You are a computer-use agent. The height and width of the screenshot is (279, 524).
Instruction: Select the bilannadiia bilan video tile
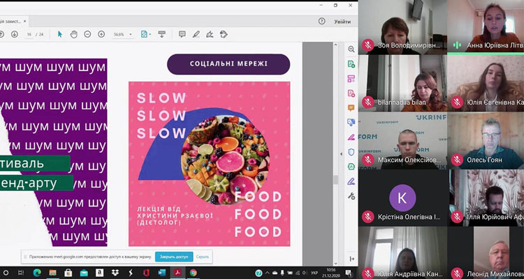tap(402, 83)
